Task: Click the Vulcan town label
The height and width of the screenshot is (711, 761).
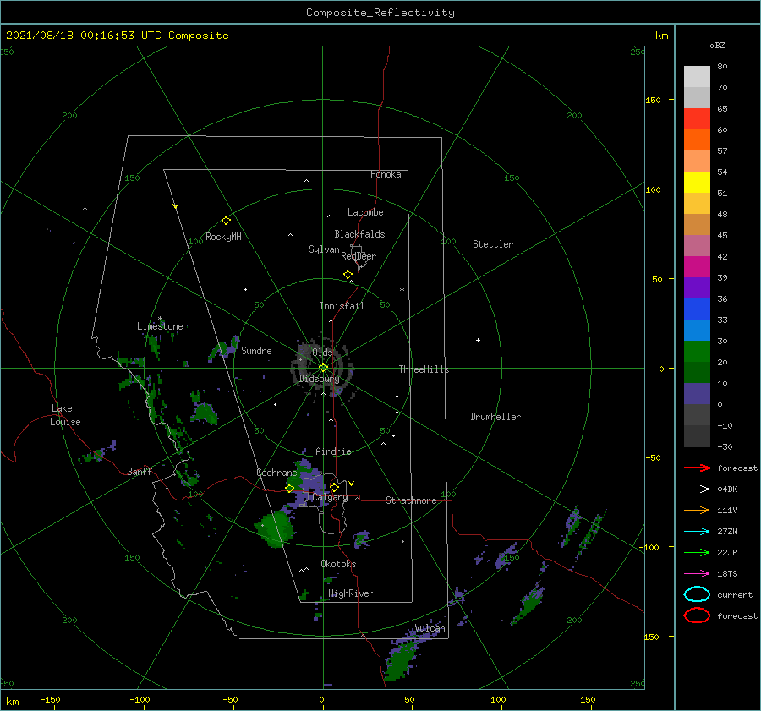Action: click(x=430, y=628)
